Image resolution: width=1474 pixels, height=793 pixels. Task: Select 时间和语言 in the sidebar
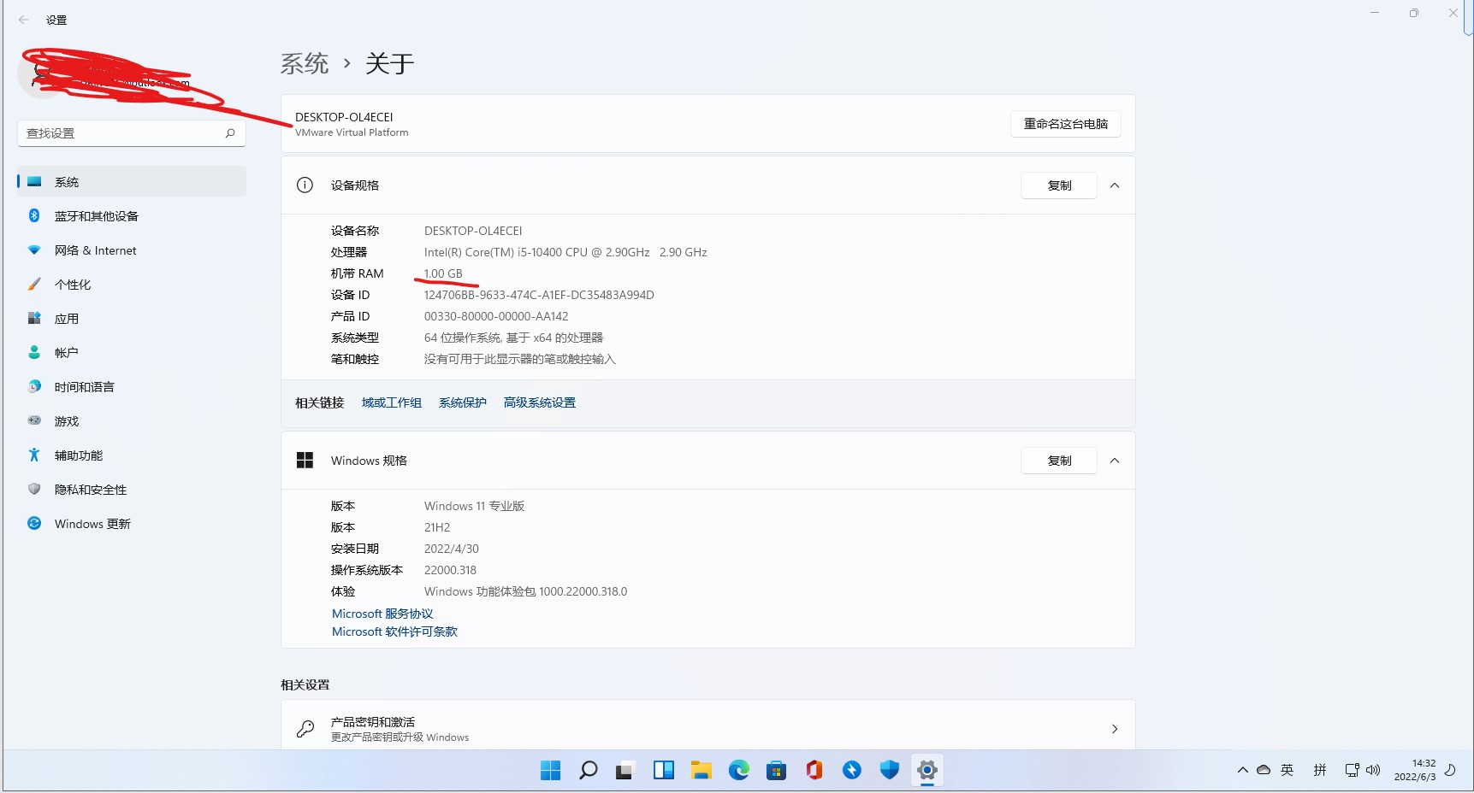pyautogui.click(x=132, y=387)
